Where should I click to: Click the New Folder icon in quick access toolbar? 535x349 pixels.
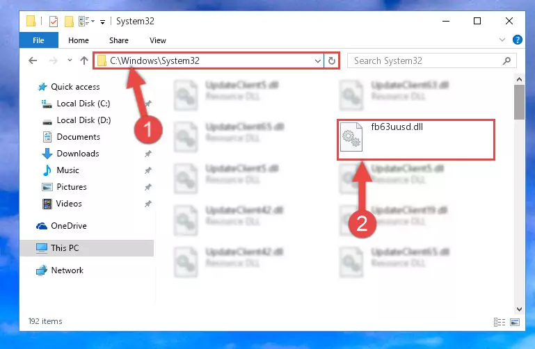coord(69,22)
